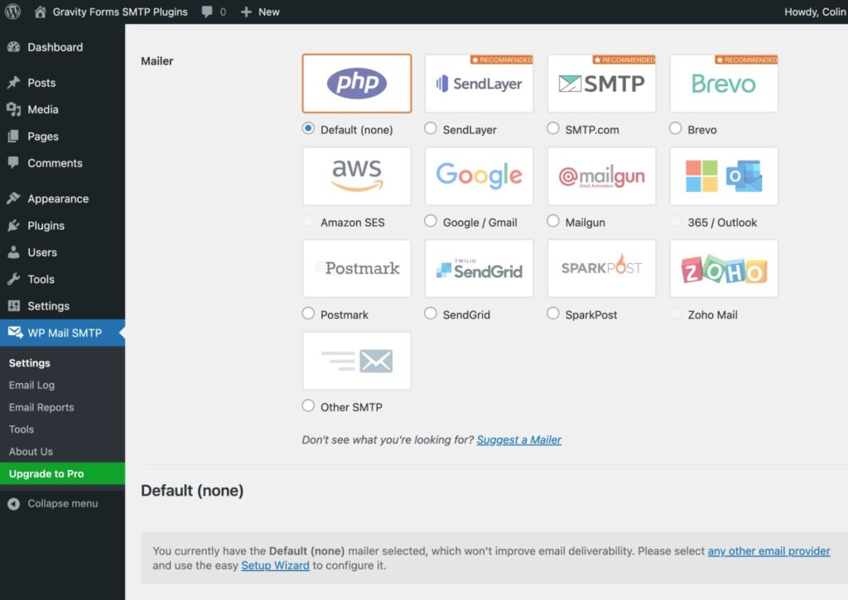Click the Amazon SES aws logo
Screen dimensions: 848x600
[356, 175]
